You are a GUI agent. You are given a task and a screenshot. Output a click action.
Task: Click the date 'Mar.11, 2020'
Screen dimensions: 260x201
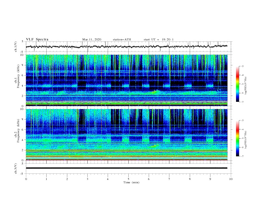[x=92, y=39]
